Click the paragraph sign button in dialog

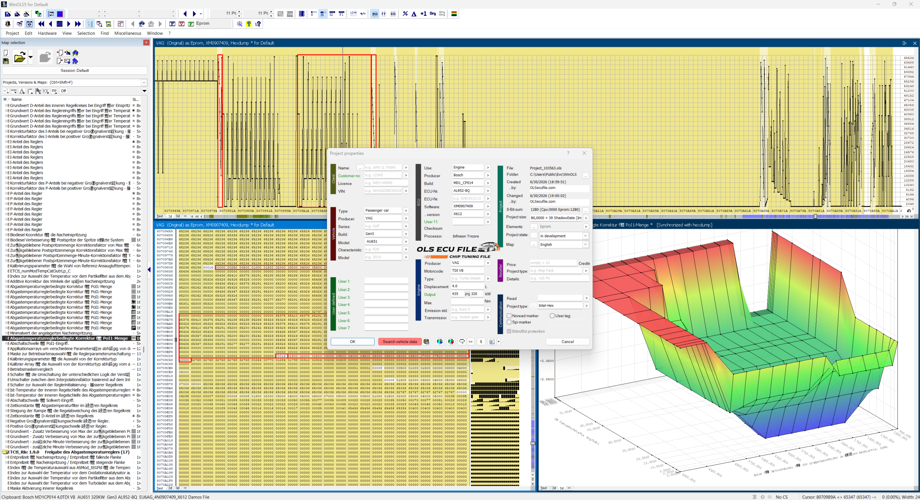tap(481, 342)
